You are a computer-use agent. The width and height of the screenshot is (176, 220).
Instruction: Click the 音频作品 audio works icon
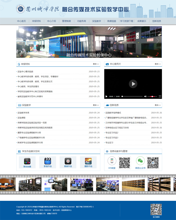click(68, 161)
